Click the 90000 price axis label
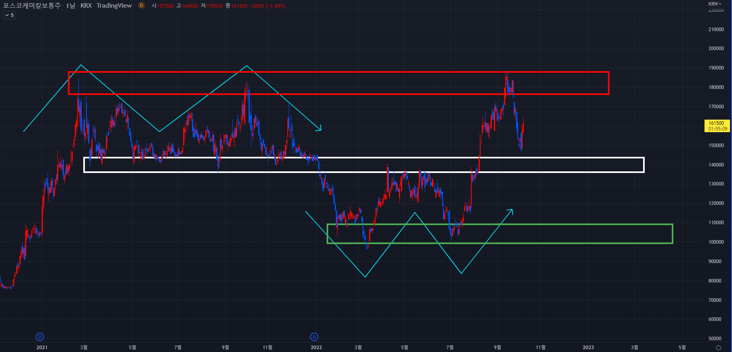Screen dimensions: 732x352 pyautogui.click(x=715, y=261)
